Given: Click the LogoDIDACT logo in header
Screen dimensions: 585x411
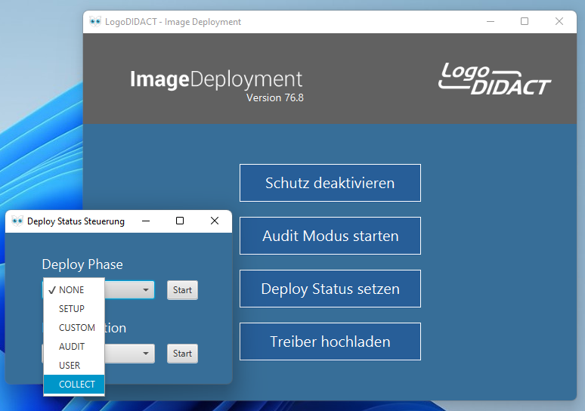Looking at the screenshot, I should (495, 79).
